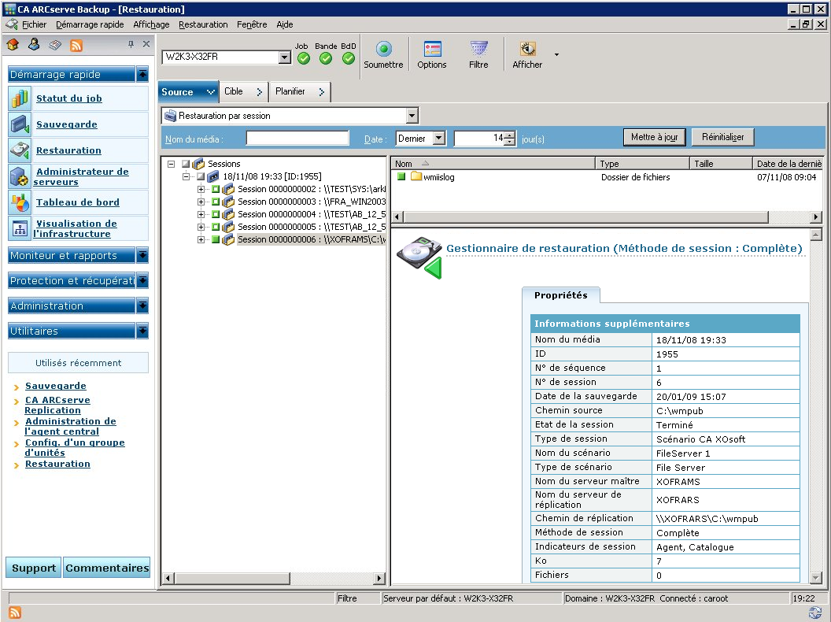Viewport: 831px width, 622px height.
Task: Toggle the wmiislog folder selection box
Action: [x=401, y=177]
